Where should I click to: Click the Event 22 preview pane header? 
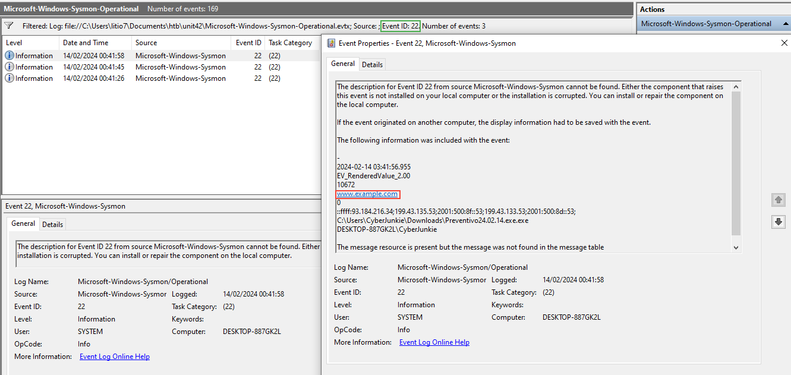click(161, 206)
